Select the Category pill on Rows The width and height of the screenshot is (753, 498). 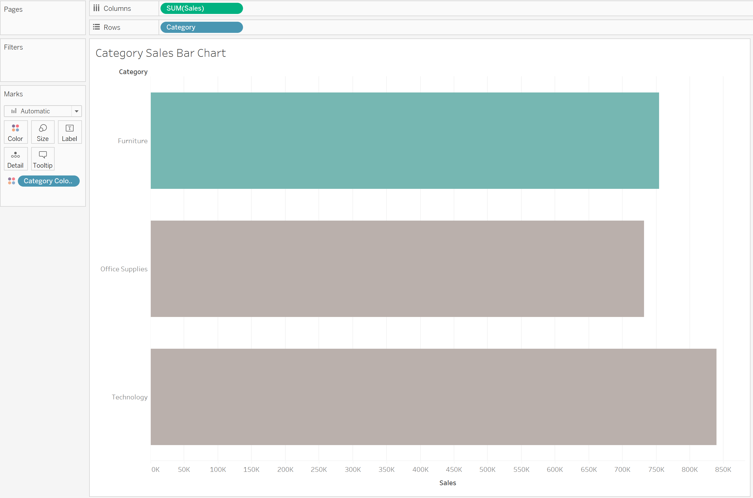coord(201,27)
